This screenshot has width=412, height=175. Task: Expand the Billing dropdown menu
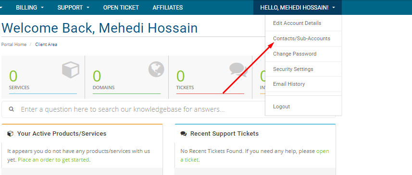point(30,8)
